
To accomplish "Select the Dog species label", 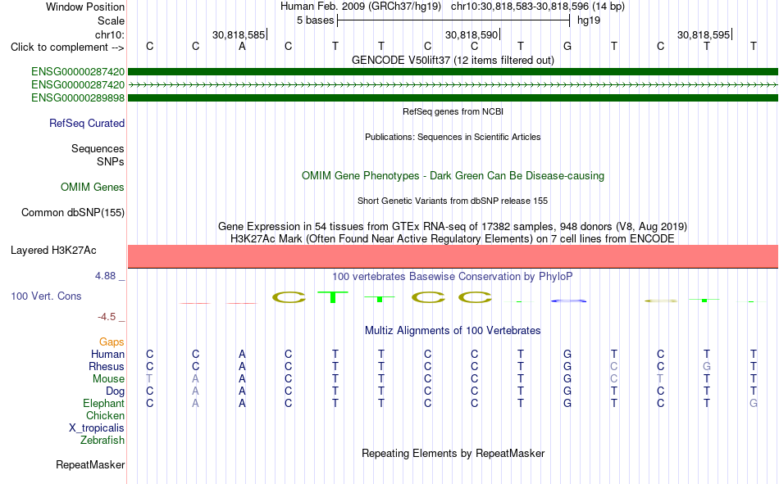I will pyautogui.click(x=115, y=391).
